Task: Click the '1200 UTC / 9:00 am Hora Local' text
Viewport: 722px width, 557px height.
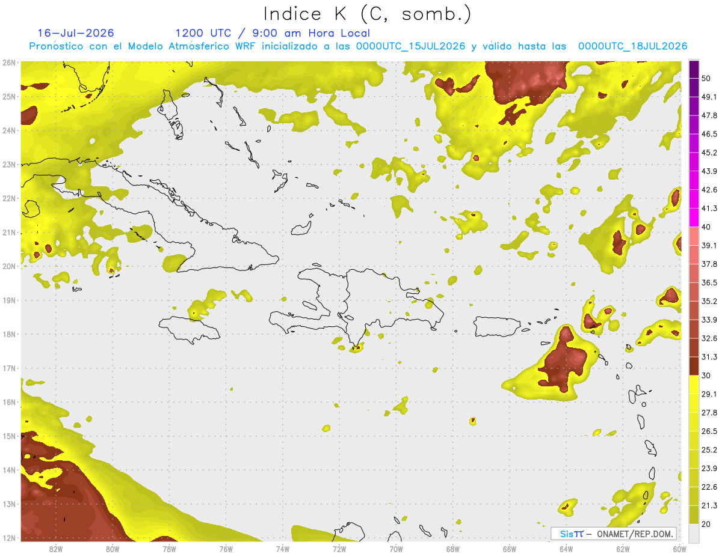Action: (x=273, y=33)
